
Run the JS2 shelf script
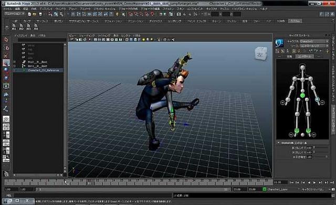[x=21, y=27]
